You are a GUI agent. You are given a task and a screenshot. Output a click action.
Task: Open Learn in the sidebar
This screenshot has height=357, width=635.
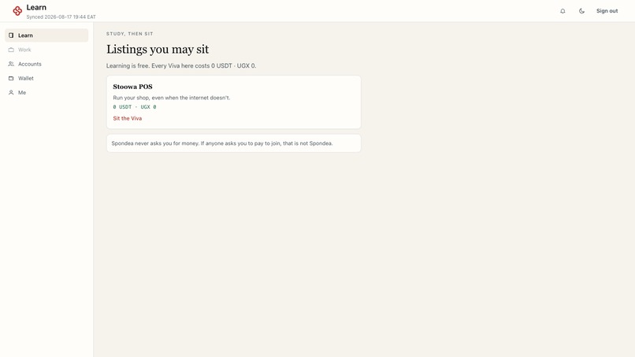click(46, 35)
